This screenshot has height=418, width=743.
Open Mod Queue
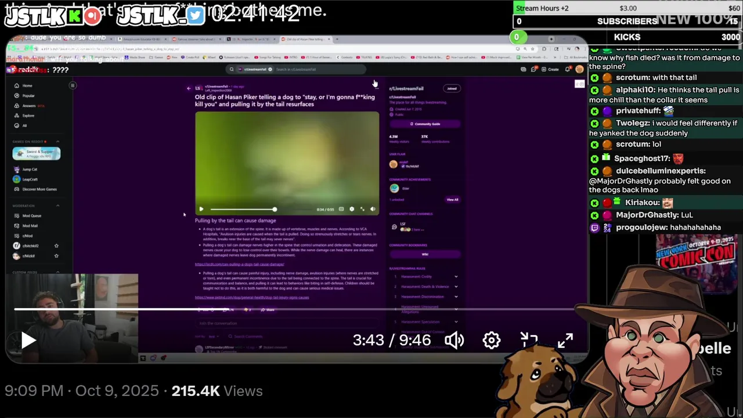[27, 216]
